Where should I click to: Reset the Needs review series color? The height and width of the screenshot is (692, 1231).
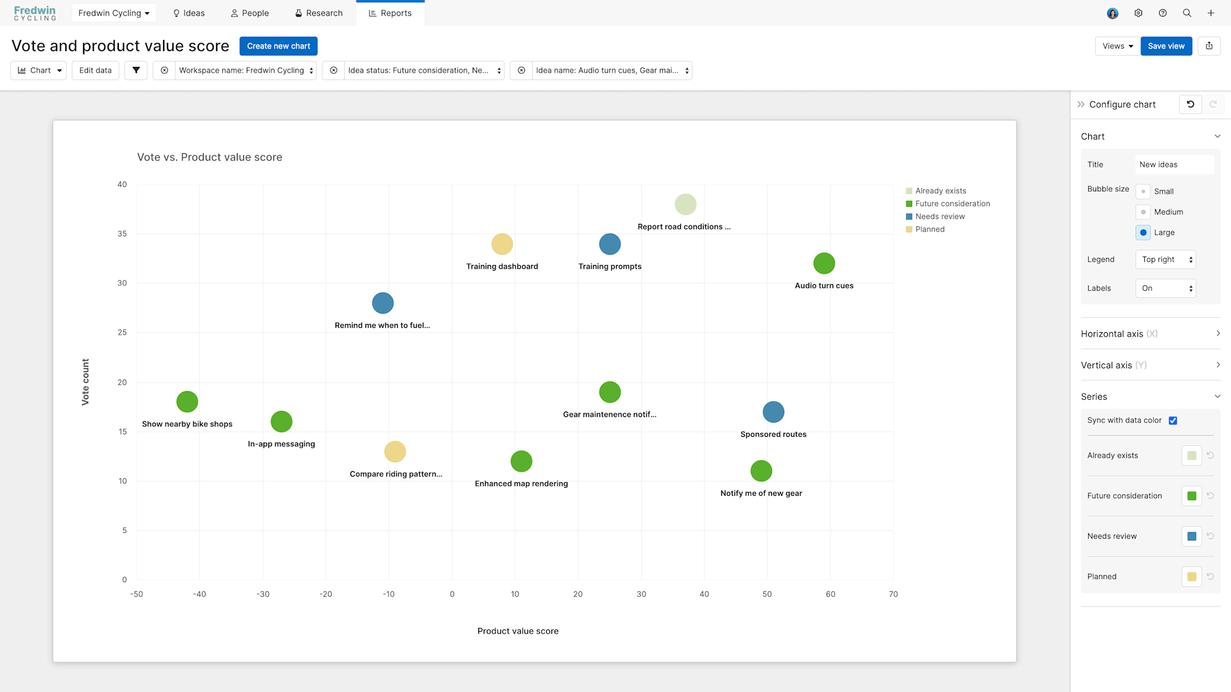(1211, 536)
